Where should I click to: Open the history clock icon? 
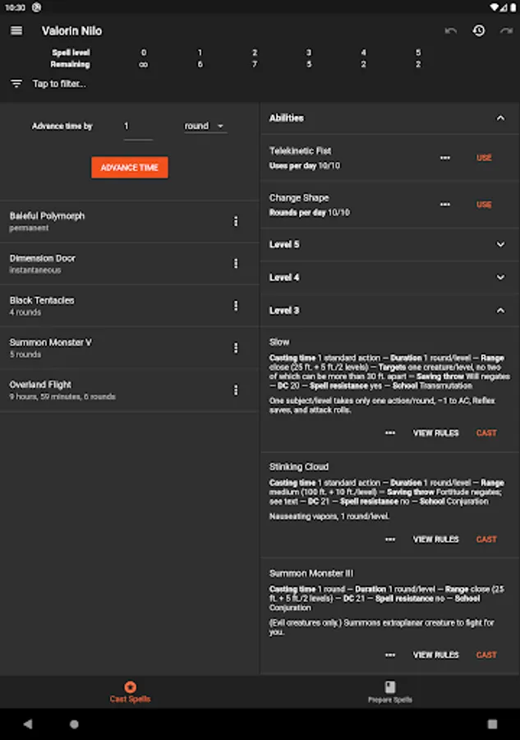[x=478, y=31]
